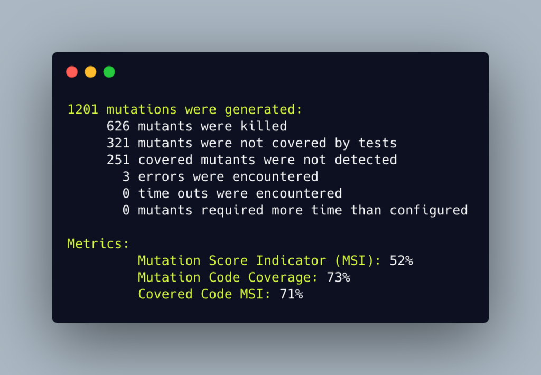541x375 pixels.
Task: Click '0 time outs were encountered' line
Action: (x=232, y=193)
